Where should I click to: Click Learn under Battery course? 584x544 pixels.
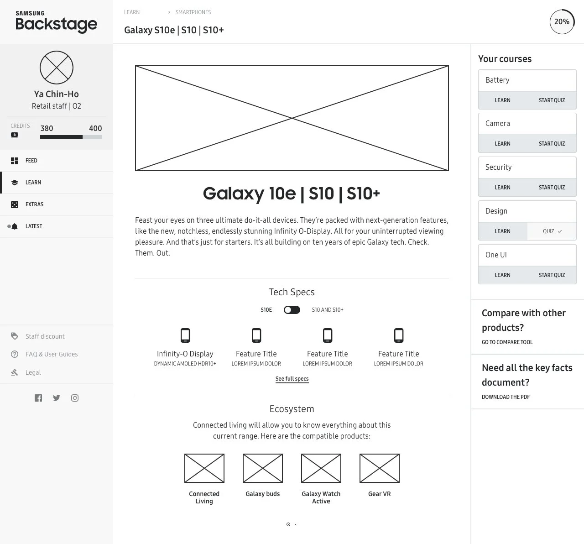coord(503,100)
